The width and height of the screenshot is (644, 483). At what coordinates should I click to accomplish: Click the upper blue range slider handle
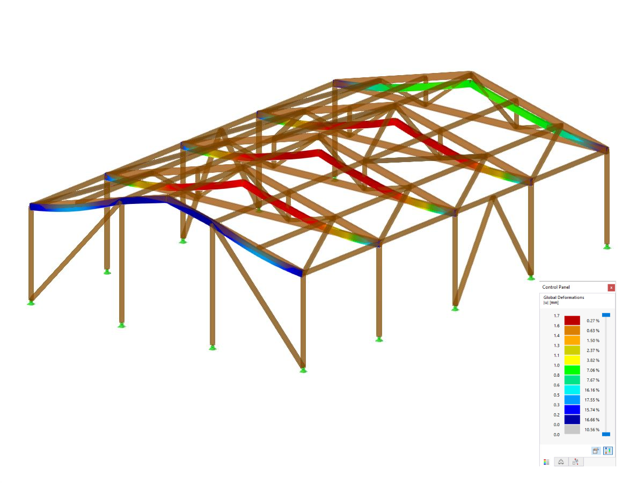tap(606, 316)
